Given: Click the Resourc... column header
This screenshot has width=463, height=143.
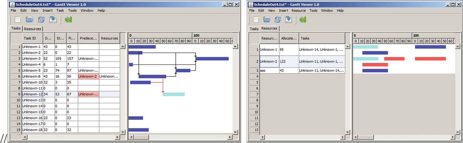Looking at the screenshot, I should point(269,39).
